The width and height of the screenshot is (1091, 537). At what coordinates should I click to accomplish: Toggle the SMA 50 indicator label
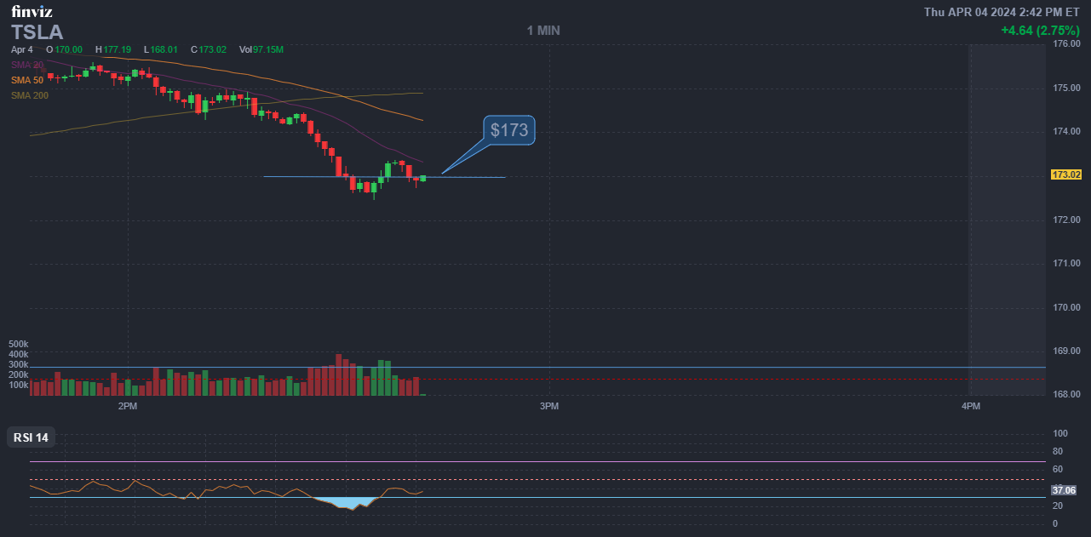pyautogui.click(x=27, y=80)
